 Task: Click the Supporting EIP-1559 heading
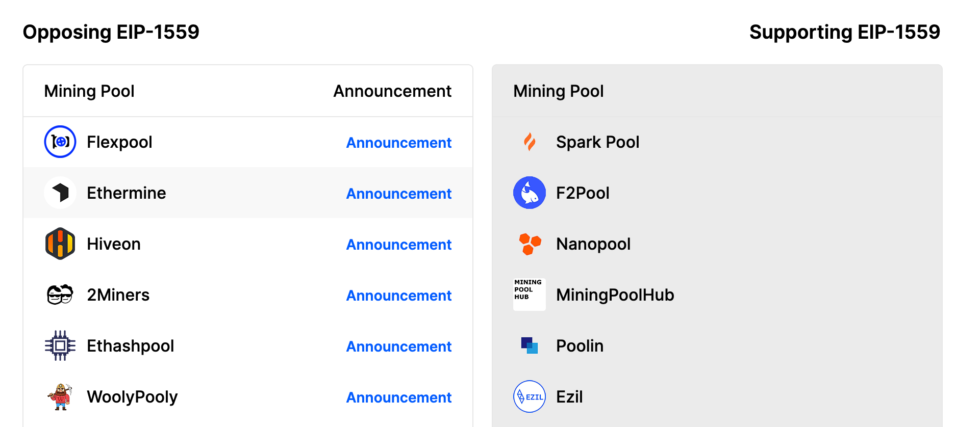coord(844,32)
